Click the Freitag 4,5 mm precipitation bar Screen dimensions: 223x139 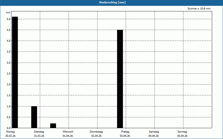120,79
